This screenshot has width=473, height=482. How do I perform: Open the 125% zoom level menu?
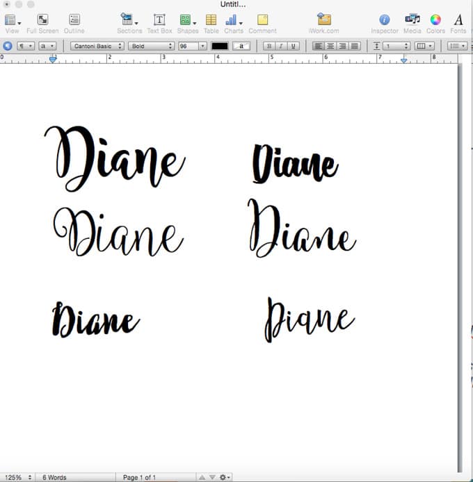(18, 477)
